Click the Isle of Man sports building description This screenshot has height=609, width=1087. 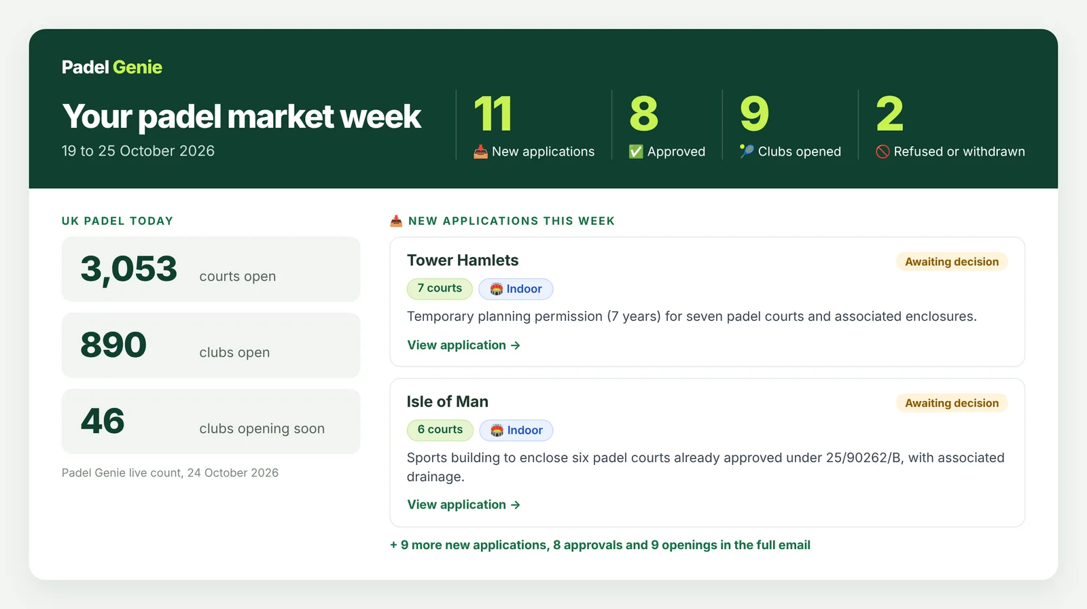(705, 467)
